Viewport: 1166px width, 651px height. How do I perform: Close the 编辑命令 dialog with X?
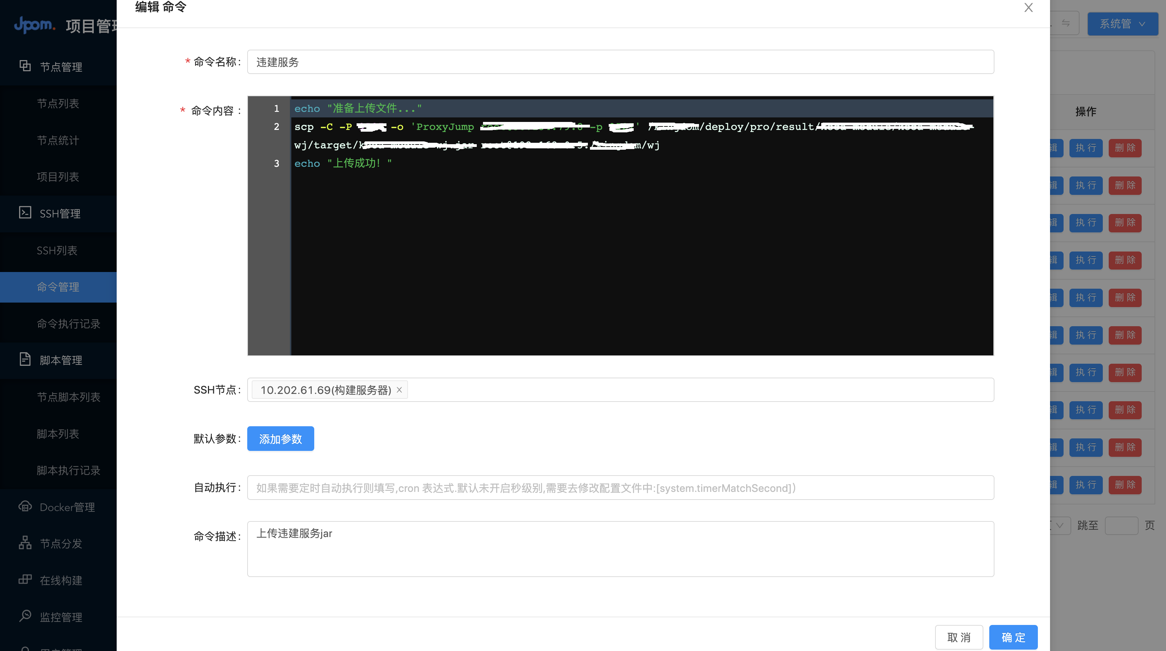click(x=1028, y=8)
